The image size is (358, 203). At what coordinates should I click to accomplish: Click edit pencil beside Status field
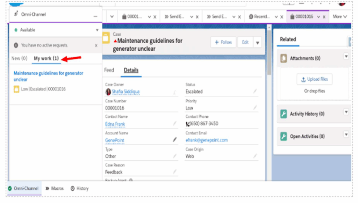(x=255, y=91)
